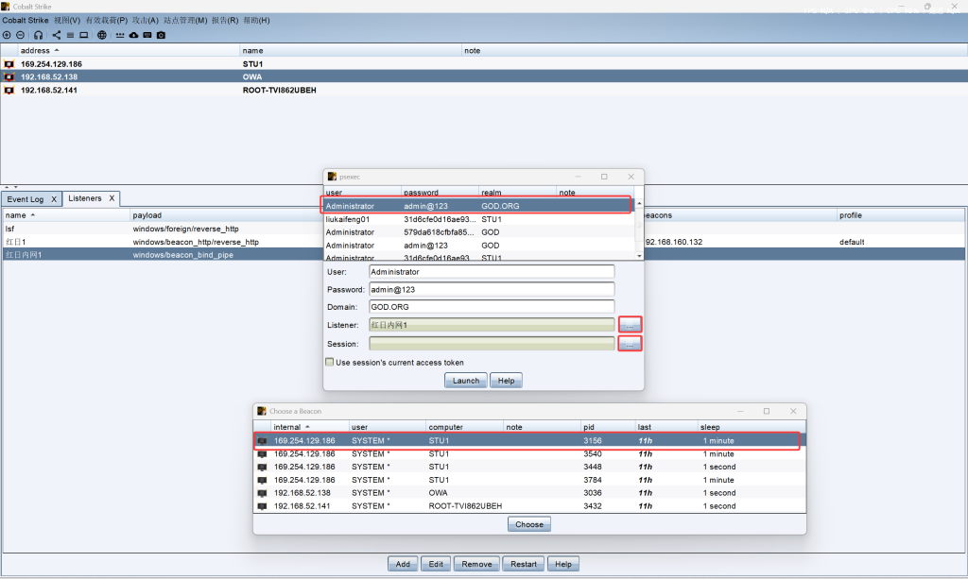Click beacon icon in OWA row
968x579 pixels.
[263, 493]
